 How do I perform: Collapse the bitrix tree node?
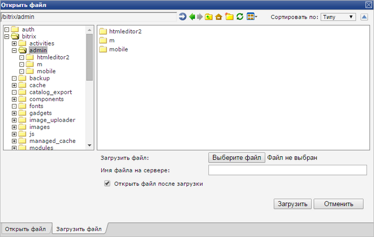(x=6, y=36)
